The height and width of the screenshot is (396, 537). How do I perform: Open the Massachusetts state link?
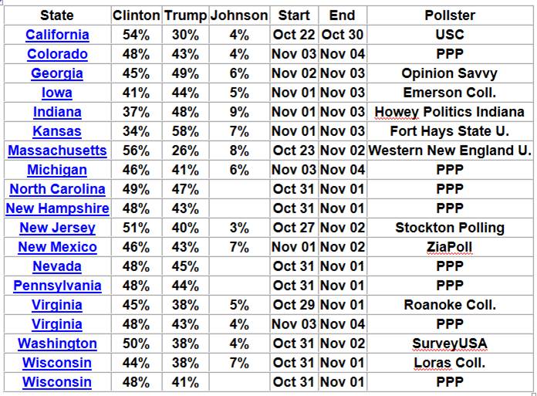click(x=57, y=151)
